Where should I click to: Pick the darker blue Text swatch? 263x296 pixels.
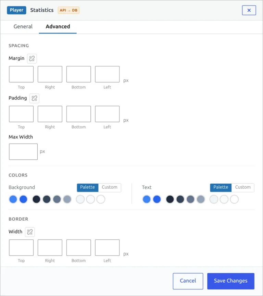pos(157,199)
